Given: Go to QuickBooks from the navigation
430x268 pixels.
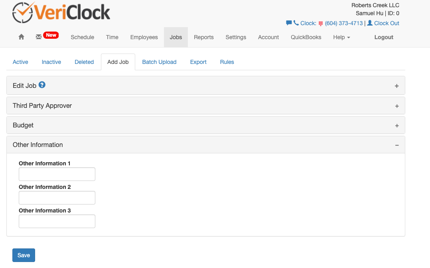Looking at the screenshot, I should coord(306,37).
